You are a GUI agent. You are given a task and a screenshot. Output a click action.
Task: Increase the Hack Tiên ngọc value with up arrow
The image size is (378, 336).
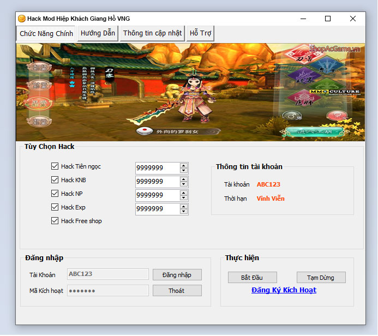coord(184,166)
